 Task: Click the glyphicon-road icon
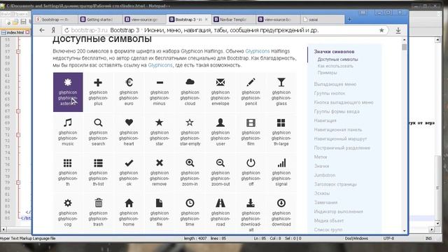tap(220, 203)
